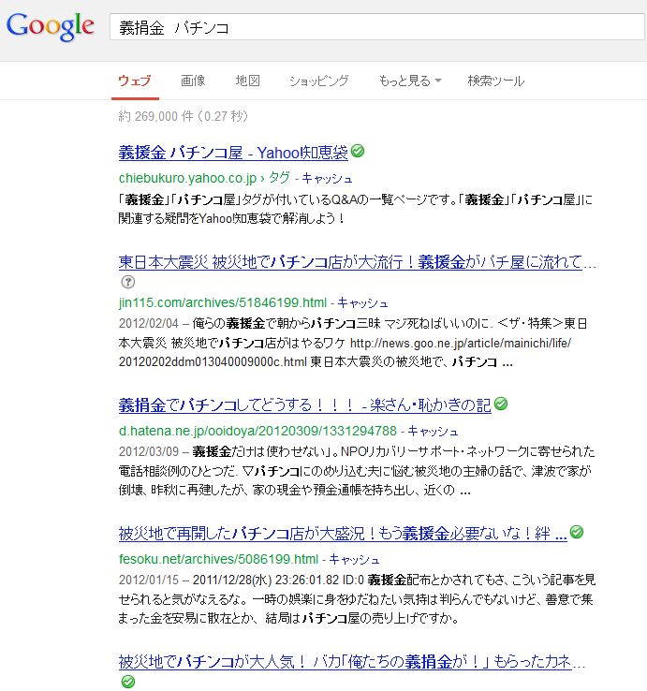Switch to the 画像 tab
647x691 pixels.
pyautogui.click(x=193, y=81)
